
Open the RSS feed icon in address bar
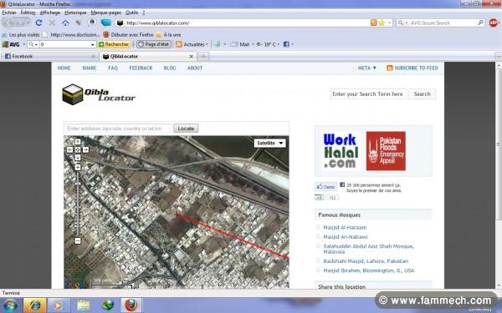[x=373, y=23]
